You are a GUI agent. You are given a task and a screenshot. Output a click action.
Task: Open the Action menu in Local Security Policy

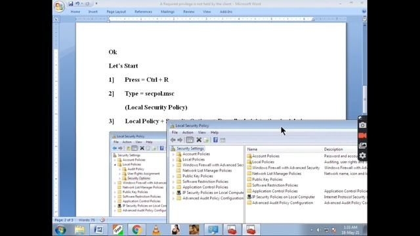tap(188, 132)
